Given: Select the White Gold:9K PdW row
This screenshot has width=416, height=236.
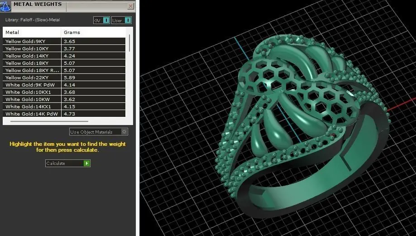Looking at the screenshot, I should pos(64,85).
